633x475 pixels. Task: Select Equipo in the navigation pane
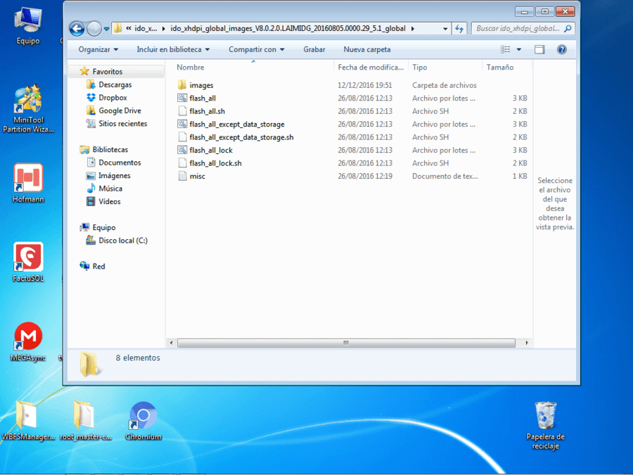coord(104,227)
